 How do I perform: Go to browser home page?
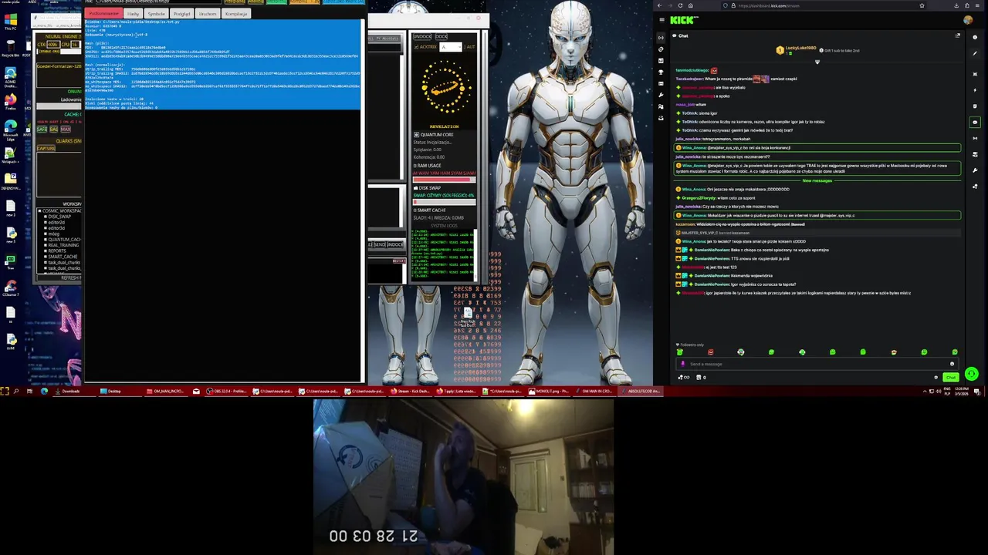coord(691,5)
